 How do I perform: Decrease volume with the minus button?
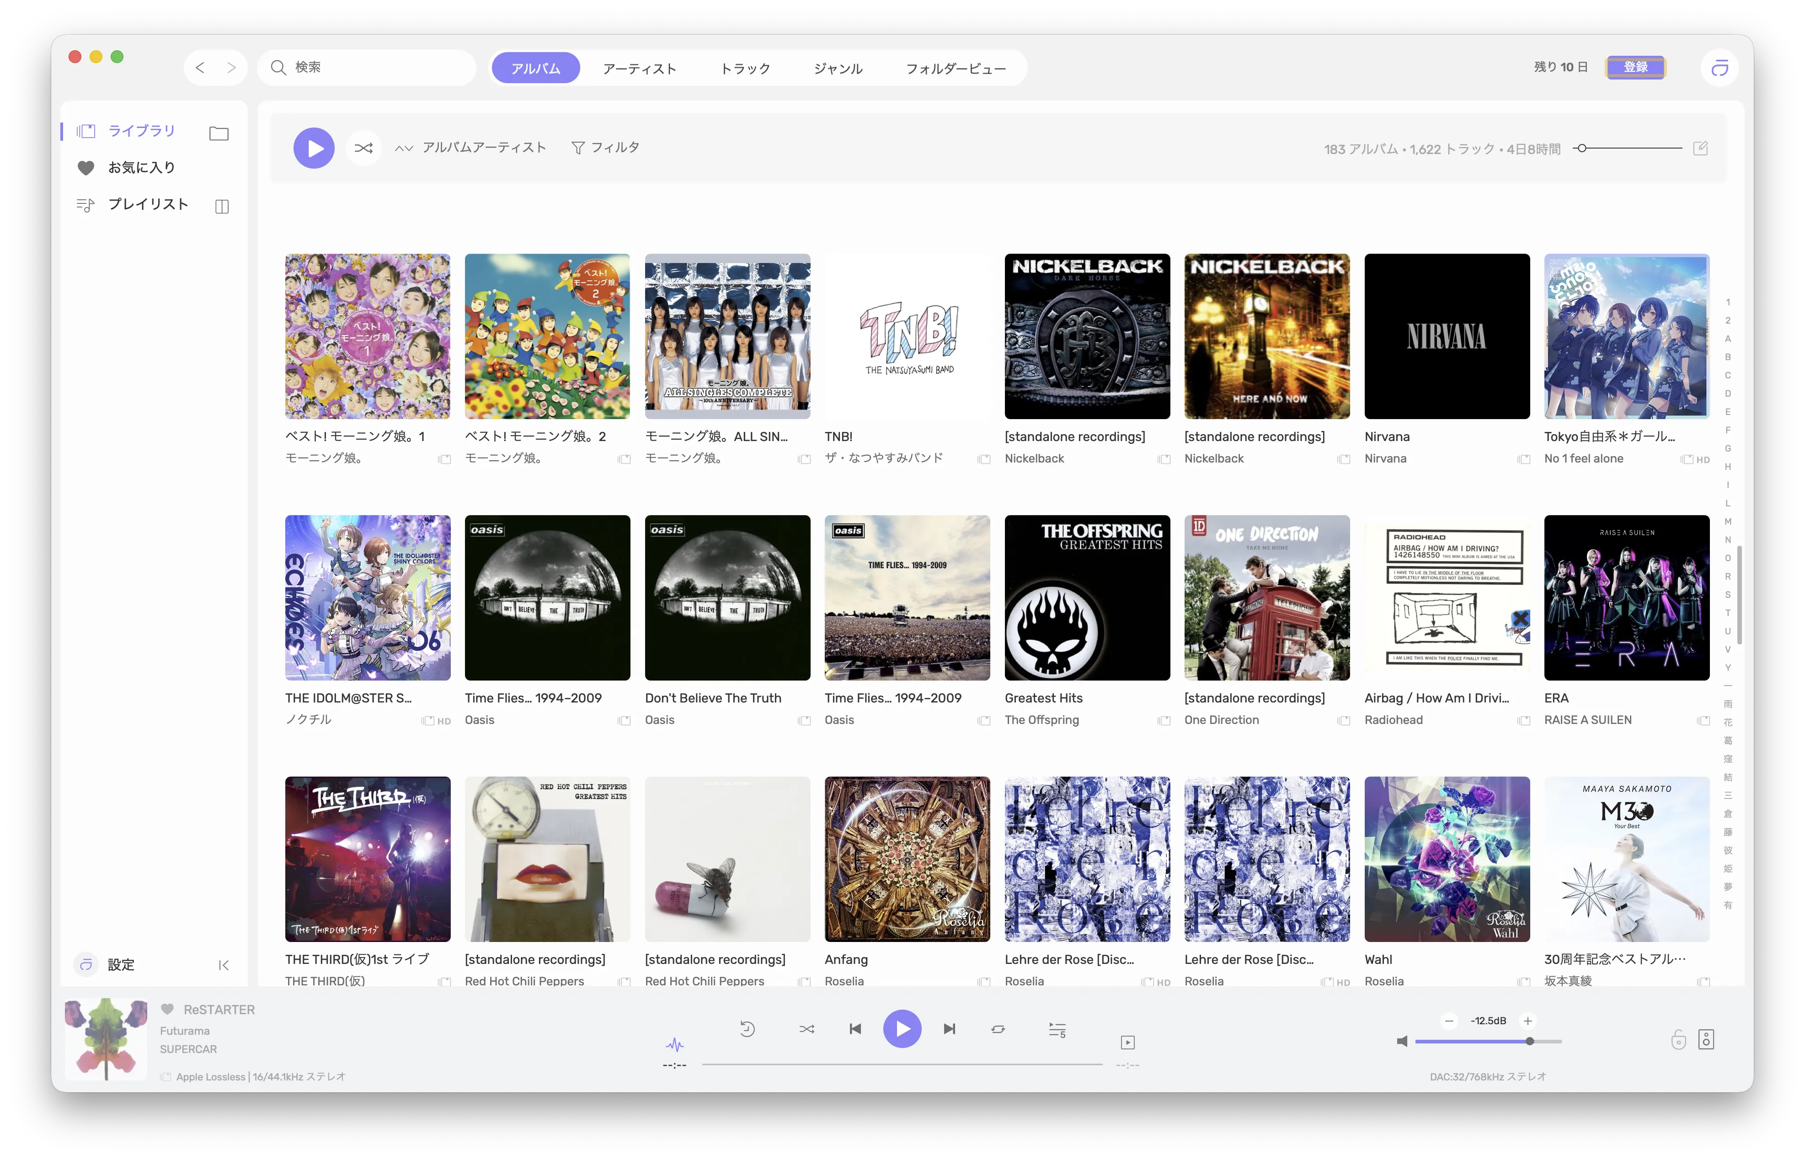(x=1449, y=1022)
